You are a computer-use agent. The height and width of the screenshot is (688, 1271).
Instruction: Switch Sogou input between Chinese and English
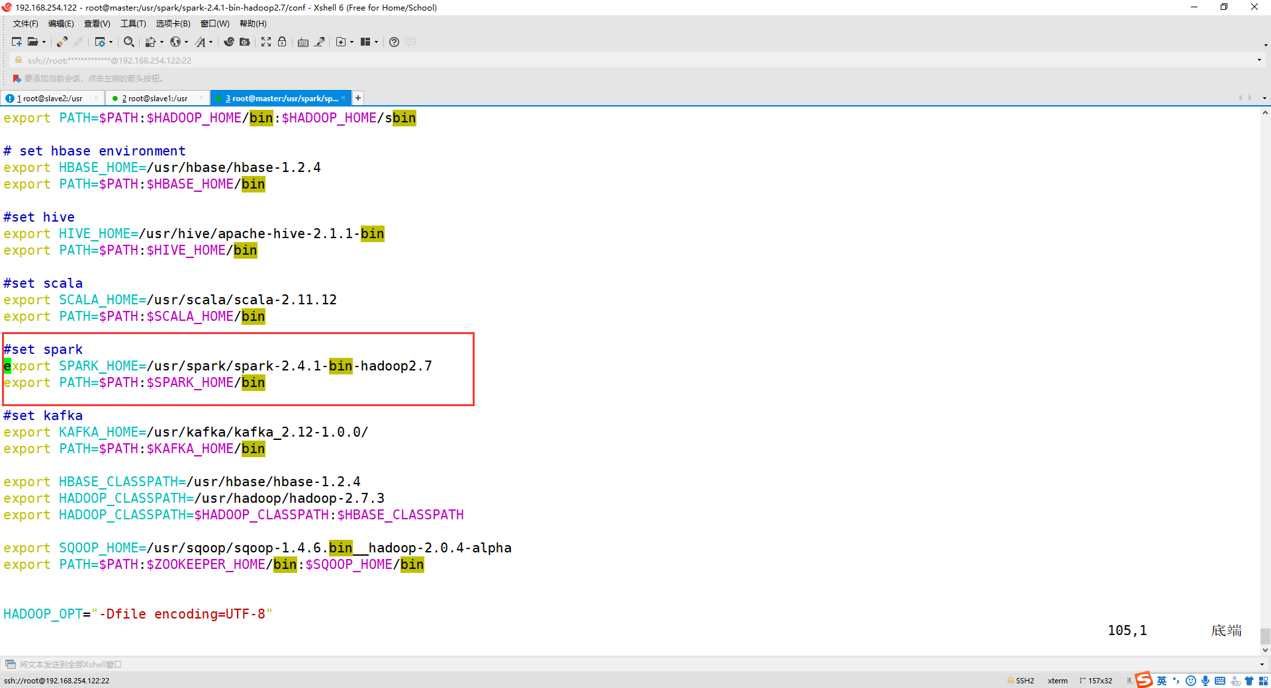(1162, 681)
